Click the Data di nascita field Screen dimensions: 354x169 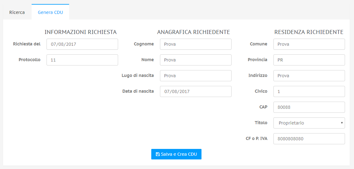[196, 91]
